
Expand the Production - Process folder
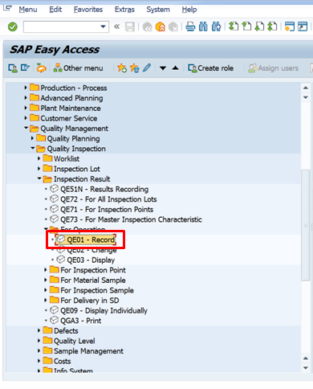tap(26, 88)
